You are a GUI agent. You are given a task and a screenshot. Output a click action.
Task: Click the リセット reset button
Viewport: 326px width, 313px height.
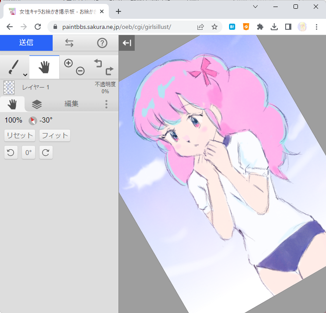20,135
